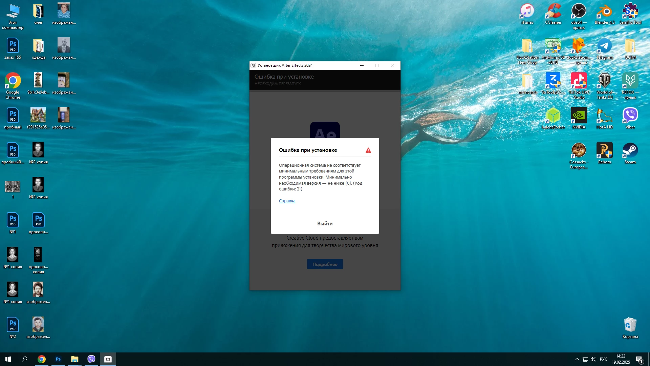Select the заказ 155 PSD file
Image resolution: width=650 pixels, height=366 pixels.
coord(13,48)
